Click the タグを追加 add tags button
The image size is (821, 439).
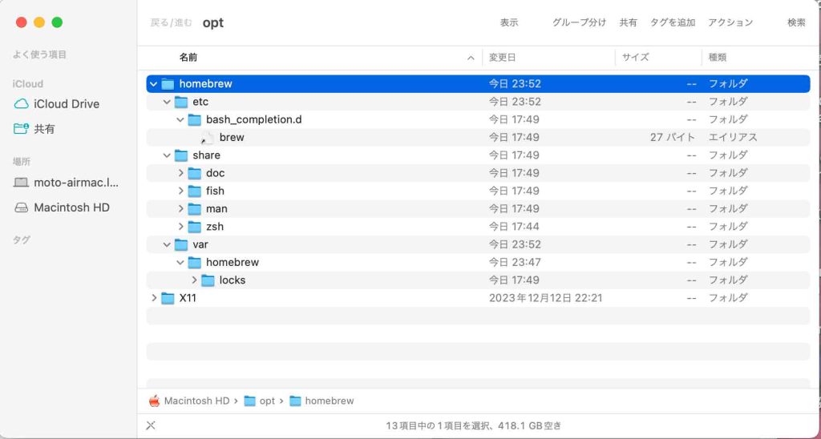[x=673, y=22]
